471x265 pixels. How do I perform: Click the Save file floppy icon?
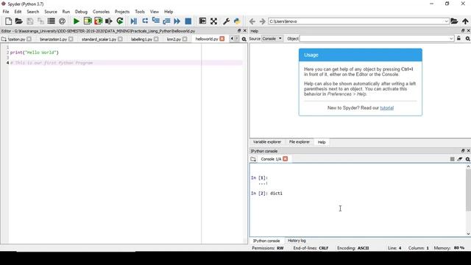coord(29,21)
